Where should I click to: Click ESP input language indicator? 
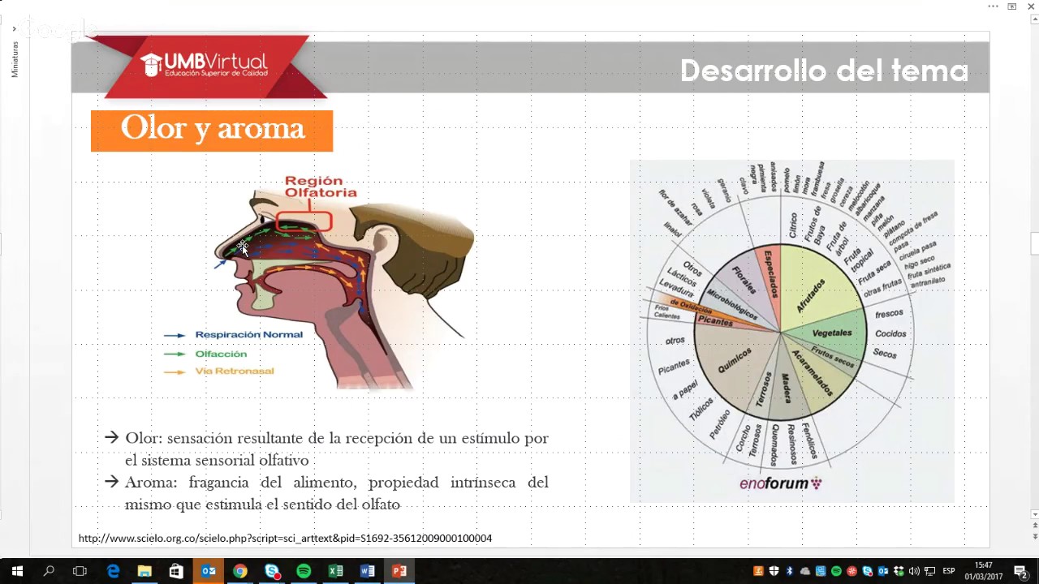coord(949,571)
